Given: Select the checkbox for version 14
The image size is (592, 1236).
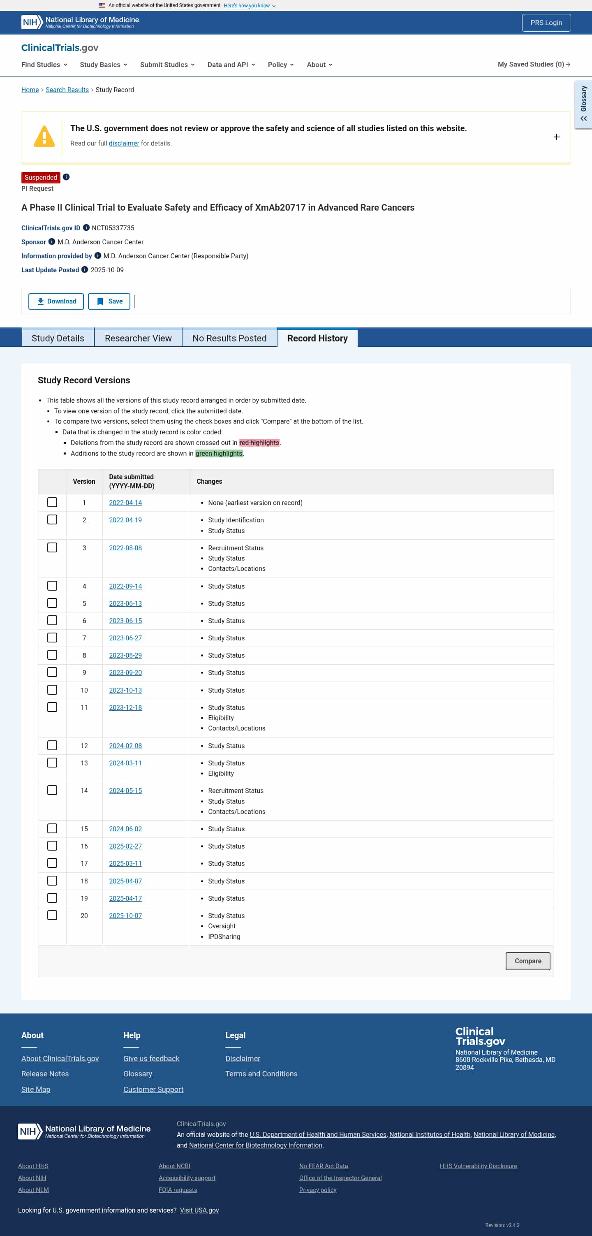Looking at the screenshot, I should pos(52,790).
